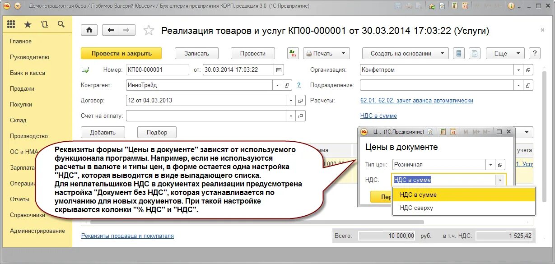The image size is (555, 264).
Task: Open the Банк и касса section
Action: 28,73
